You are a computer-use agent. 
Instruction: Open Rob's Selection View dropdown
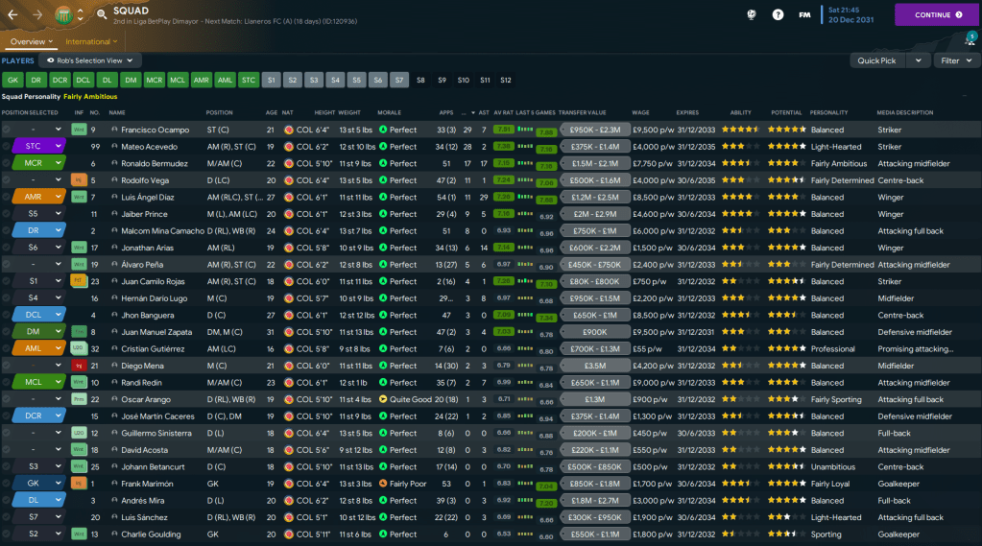click(94, 60)
